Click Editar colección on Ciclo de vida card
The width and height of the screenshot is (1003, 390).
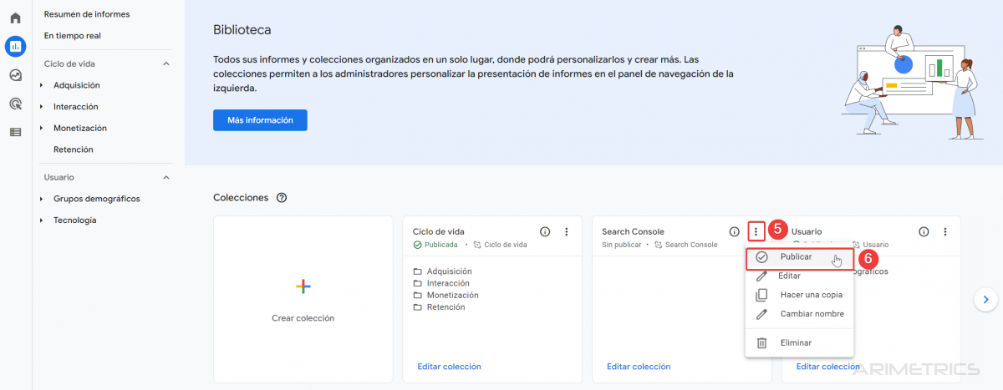(449, 367)
